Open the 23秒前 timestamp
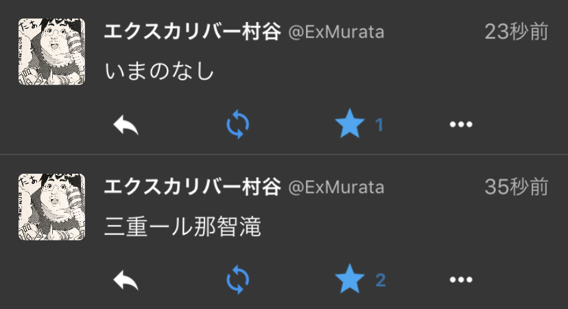Screen dimensions: 568x309 coord(517,32)
